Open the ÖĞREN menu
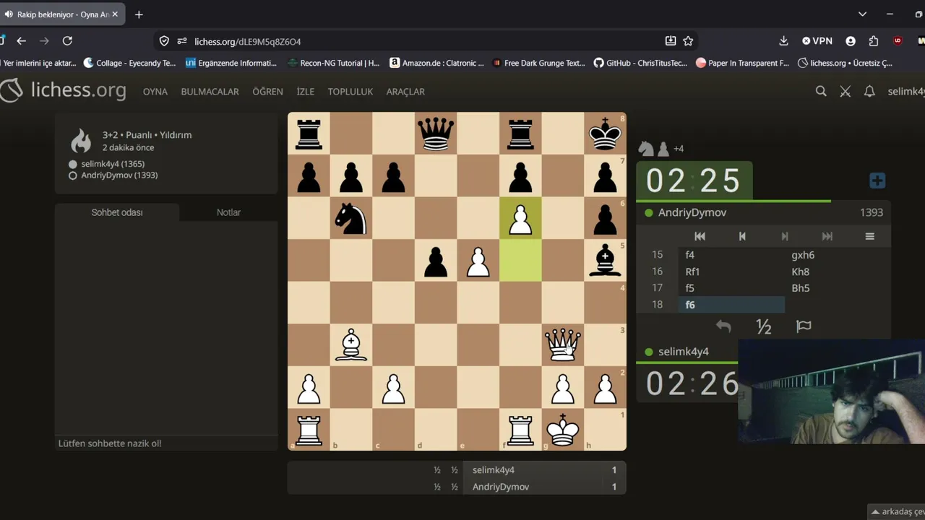925x520 pixels. [x=267, y=92]
